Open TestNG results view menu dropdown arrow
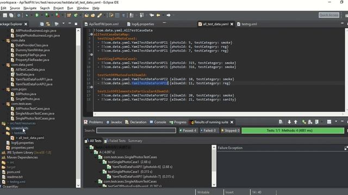The image size is (348, 195). 336,121
